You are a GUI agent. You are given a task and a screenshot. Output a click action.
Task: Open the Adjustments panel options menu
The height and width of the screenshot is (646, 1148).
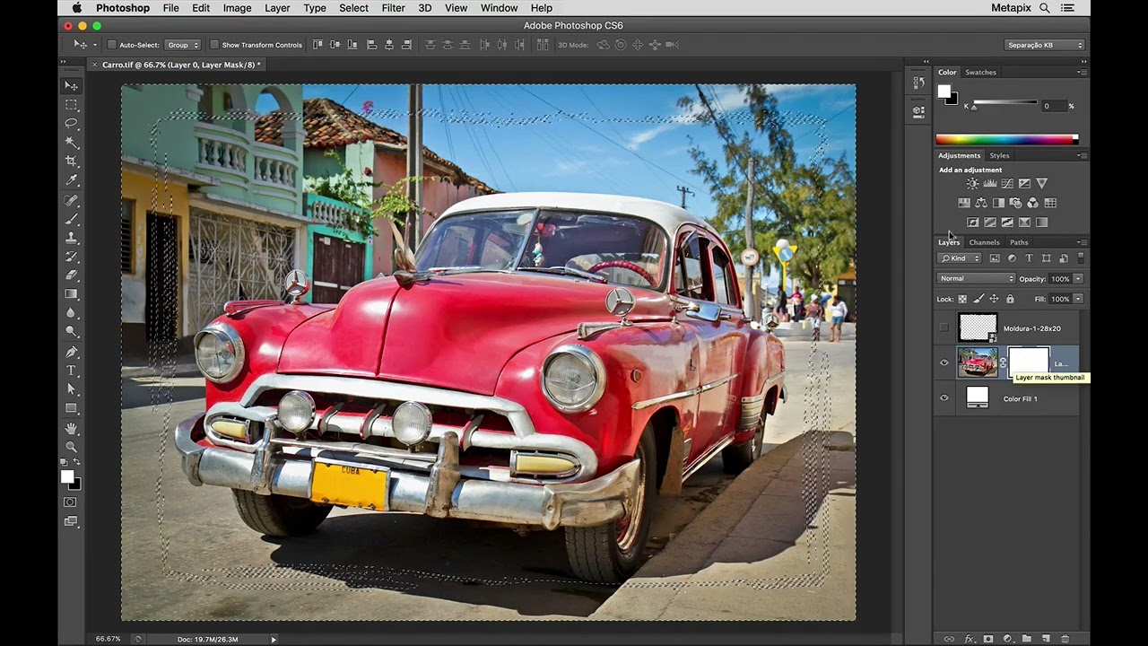1083,155
